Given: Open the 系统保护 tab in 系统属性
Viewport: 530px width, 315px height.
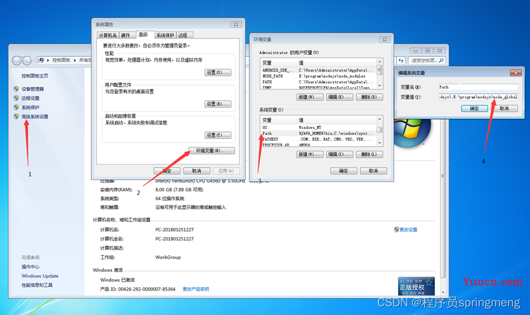Looking at the screenshot, I should pos(165,35).
